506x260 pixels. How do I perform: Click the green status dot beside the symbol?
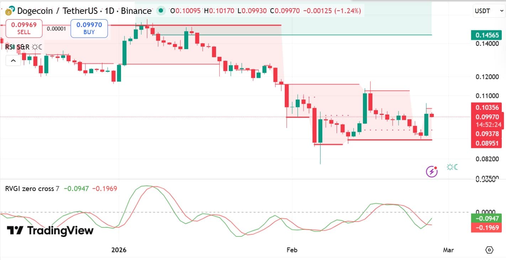pos(161,11)
